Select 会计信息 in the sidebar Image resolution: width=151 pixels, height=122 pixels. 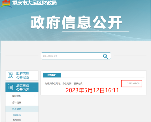pyautogui.click(x=16, y=102)
